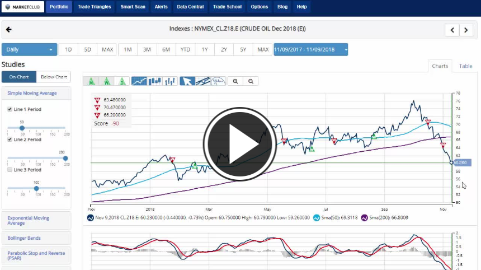This screenshot has height=270, width=481.
Task: Open the Help menu
Action: [x=302, y=7]
